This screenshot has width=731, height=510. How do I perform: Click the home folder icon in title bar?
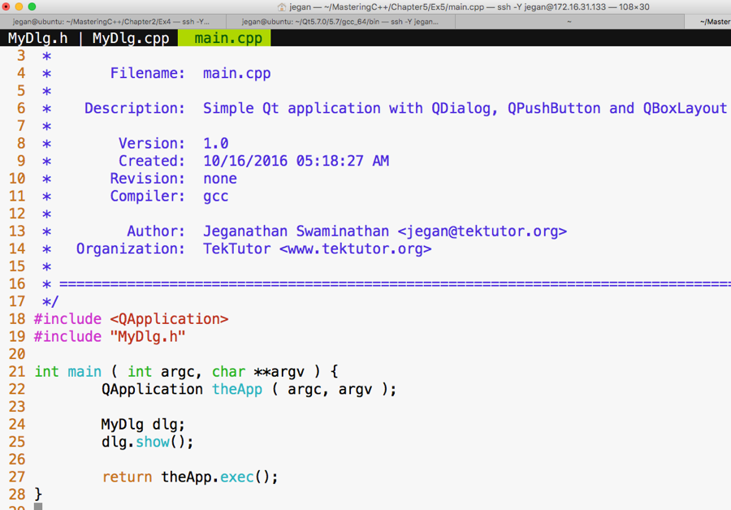click(x=282, y=6)
